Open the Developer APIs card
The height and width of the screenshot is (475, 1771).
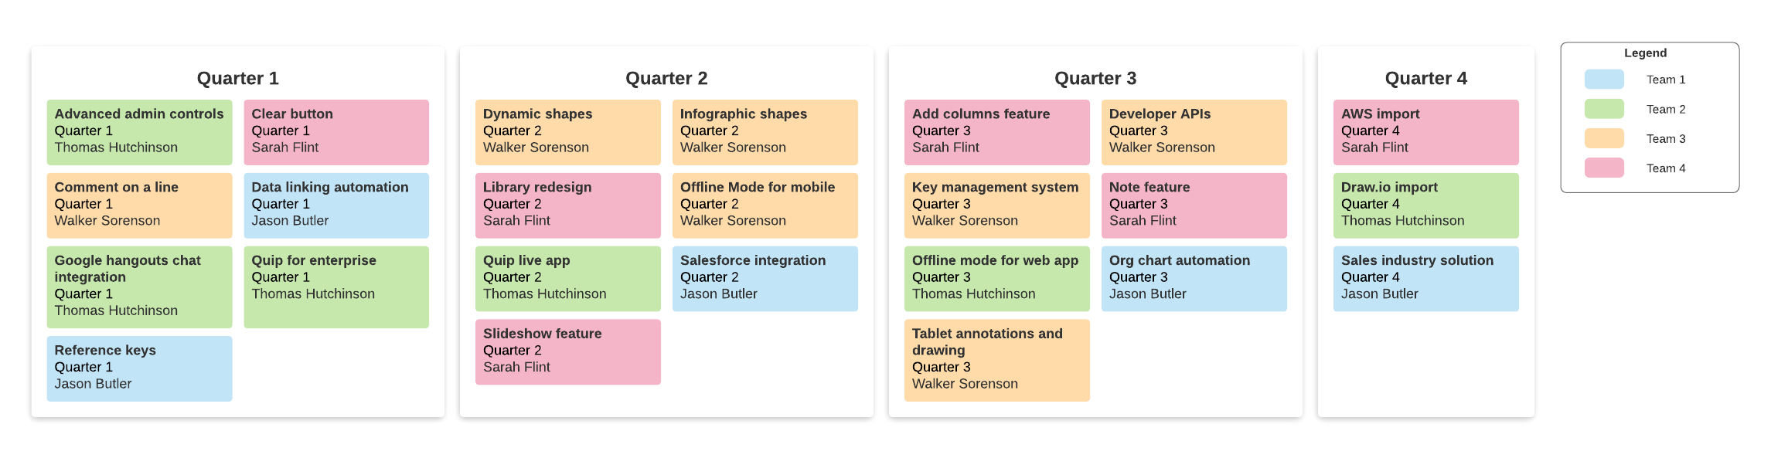pos(1194,131)
